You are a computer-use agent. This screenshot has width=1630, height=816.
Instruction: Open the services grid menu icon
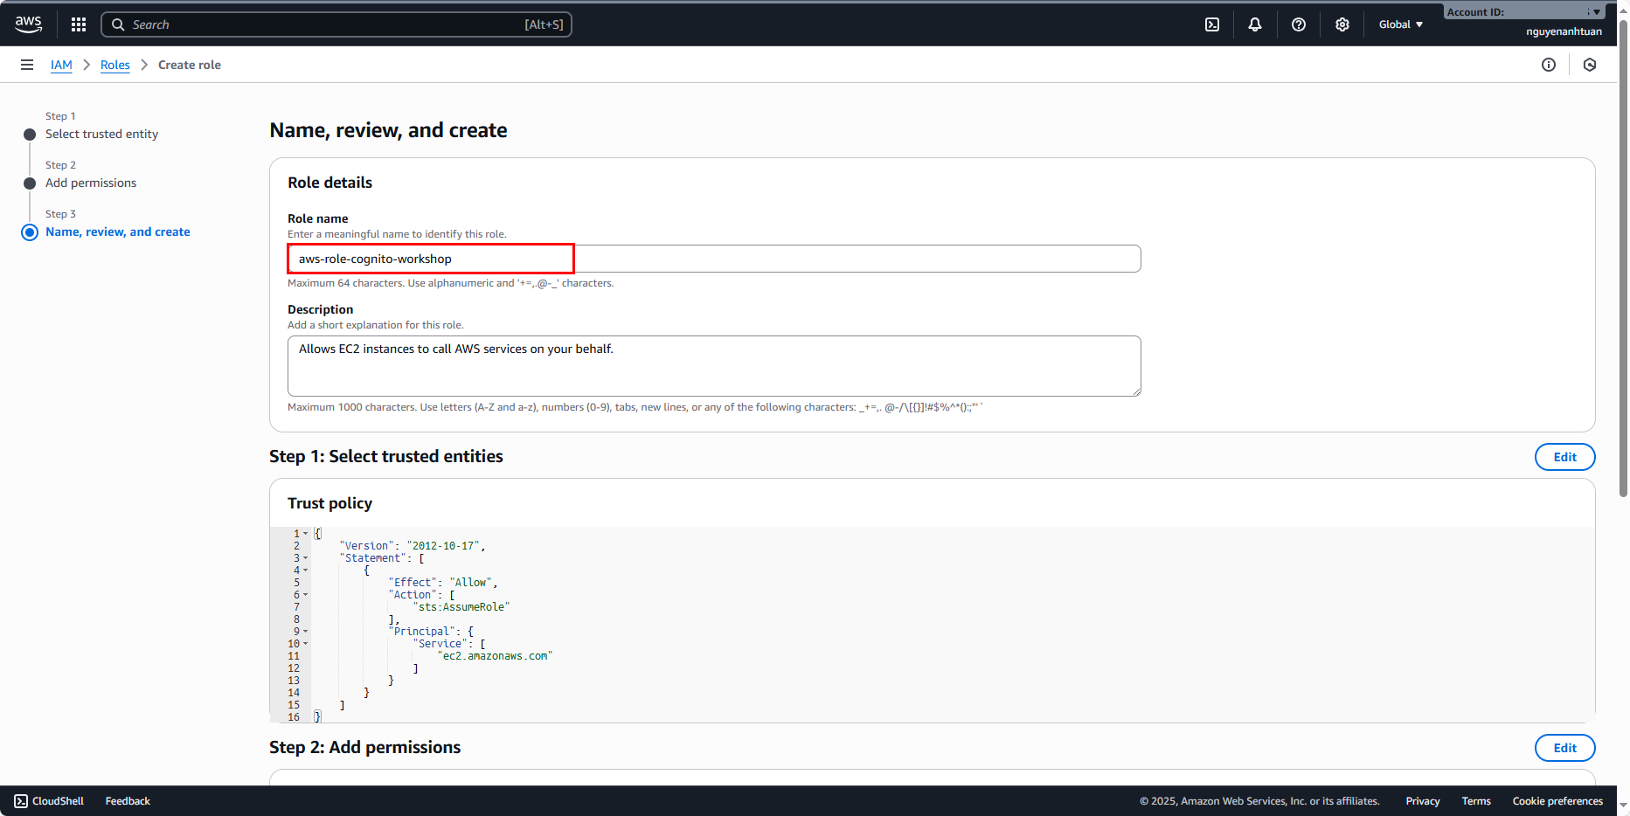point(79,24)
